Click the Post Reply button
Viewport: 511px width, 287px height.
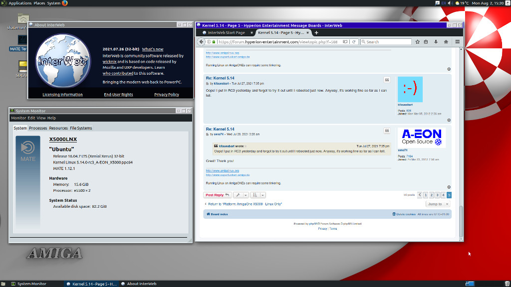pyautogui.click(x=218, y=195)
